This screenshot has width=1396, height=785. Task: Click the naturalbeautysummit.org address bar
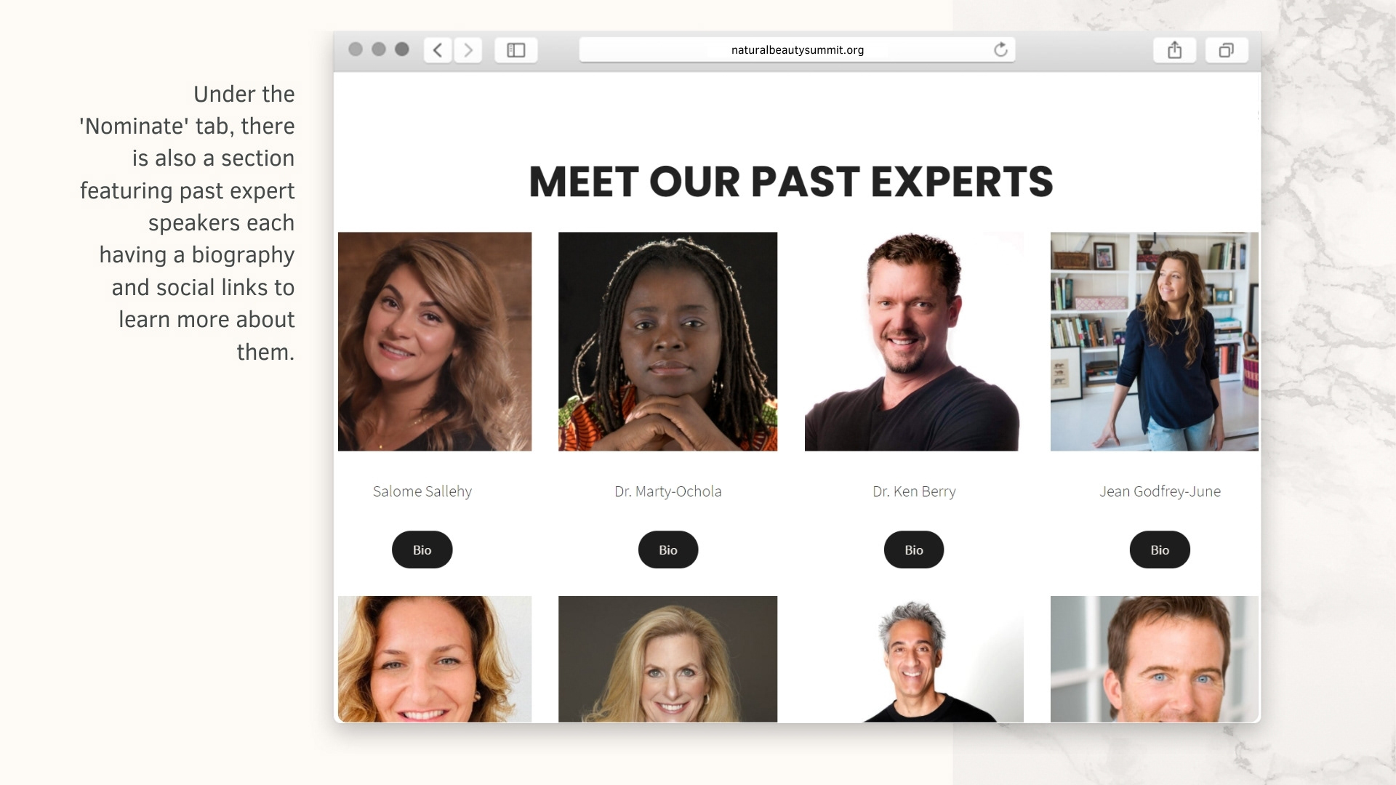point(797,49)
